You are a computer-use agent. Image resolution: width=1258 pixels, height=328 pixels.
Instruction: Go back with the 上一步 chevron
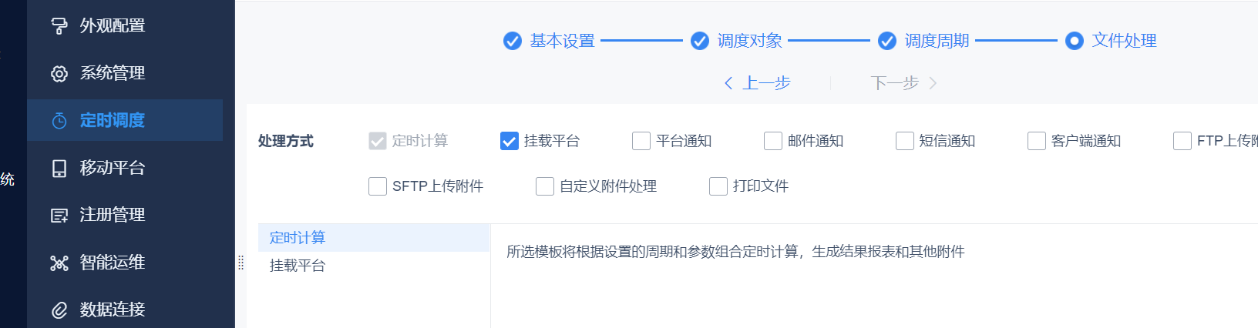(728, 83)
